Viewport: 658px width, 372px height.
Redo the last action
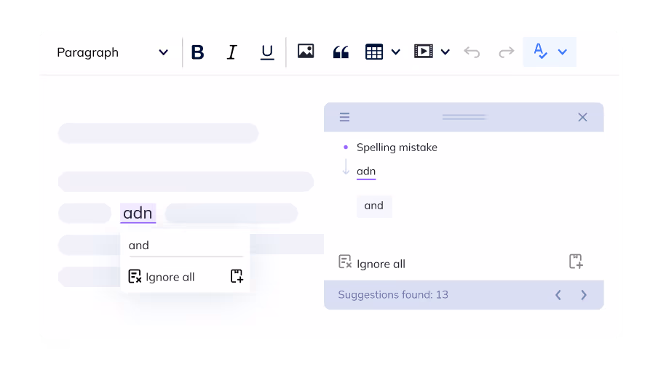[x=506, y=52]
